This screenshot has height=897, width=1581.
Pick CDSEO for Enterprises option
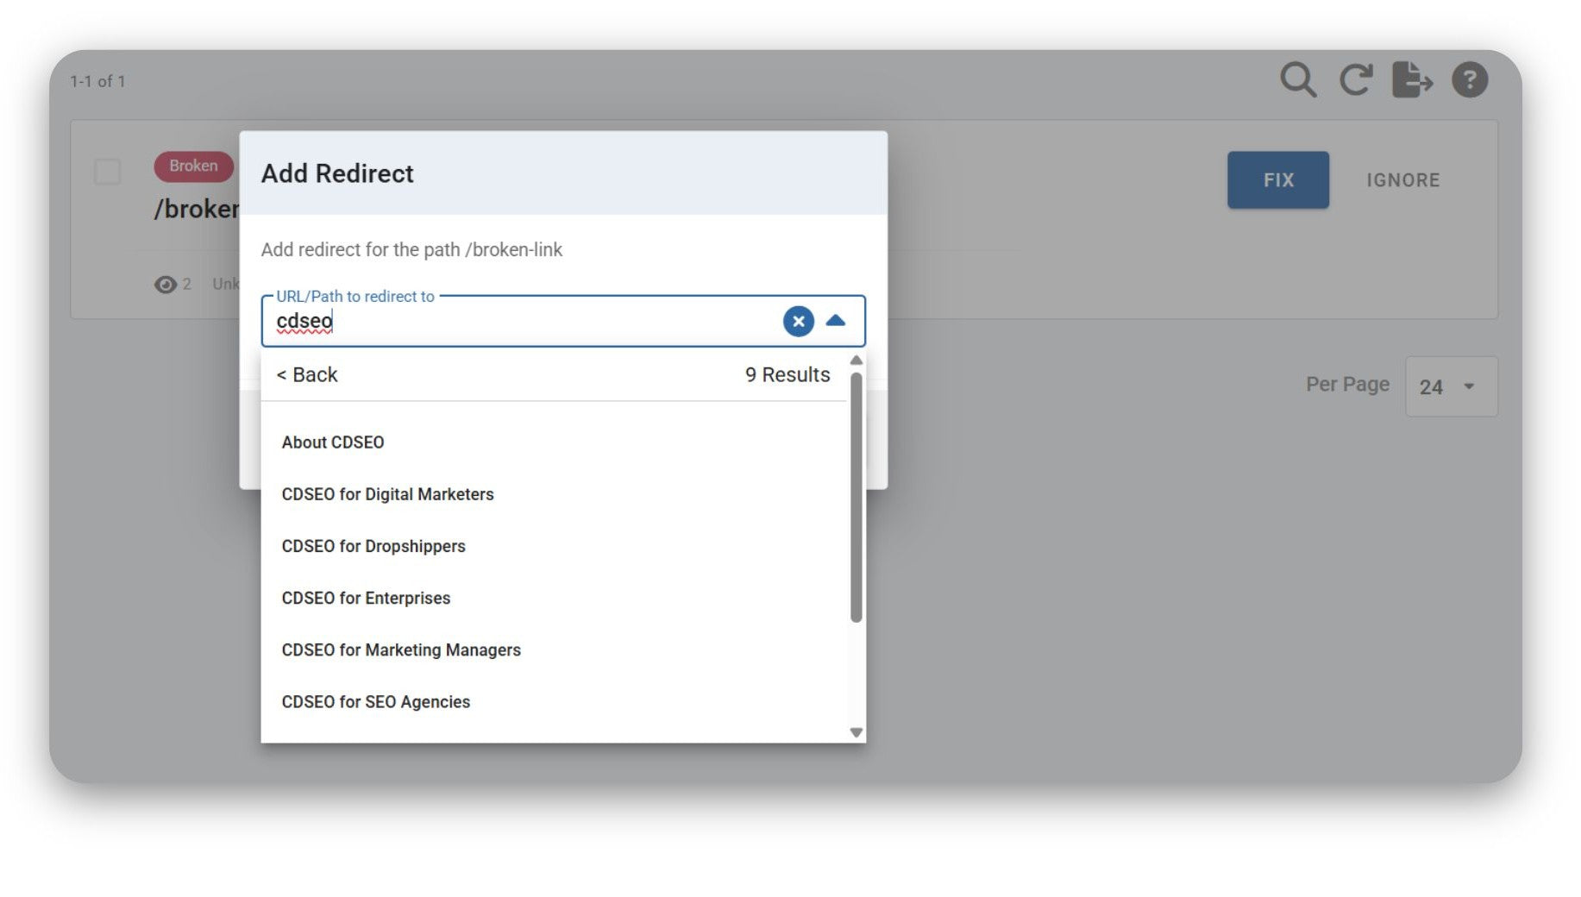point(366,598)
